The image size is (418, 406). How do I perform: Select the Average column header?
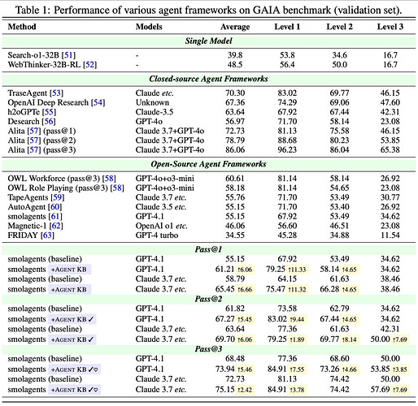235,27
